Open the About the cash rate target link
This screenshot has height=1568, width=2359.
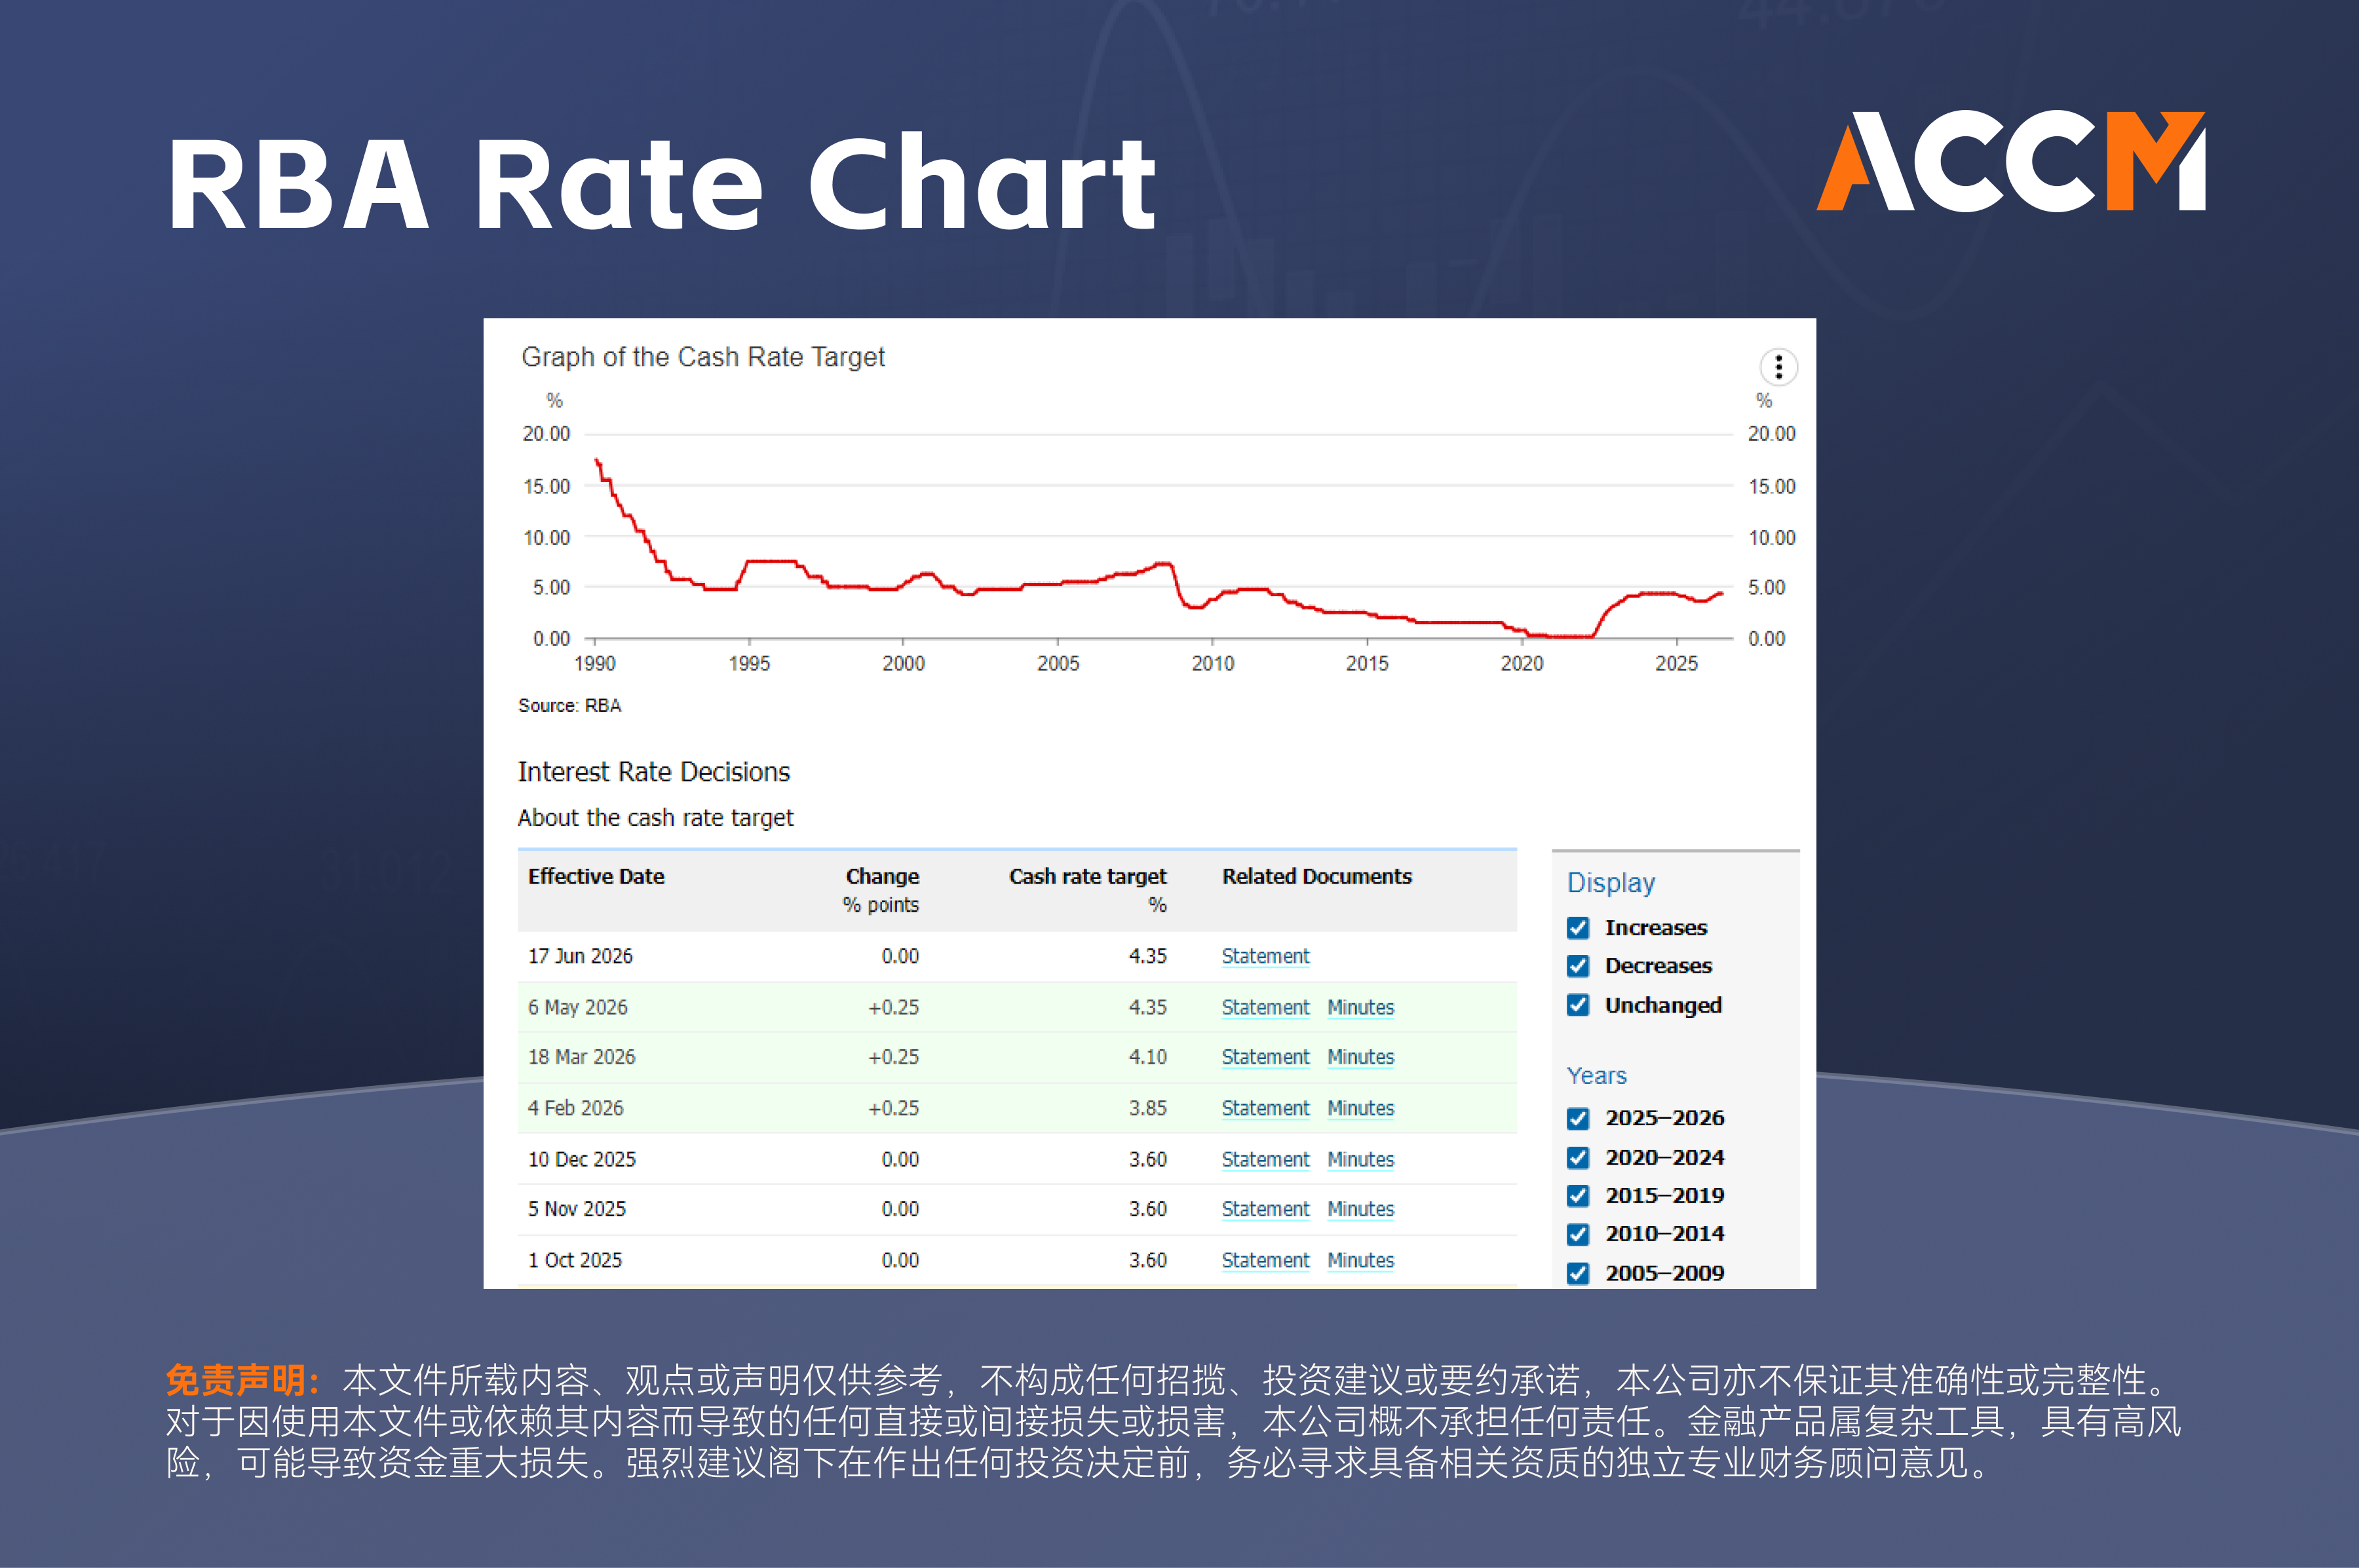tap(655, 818)
